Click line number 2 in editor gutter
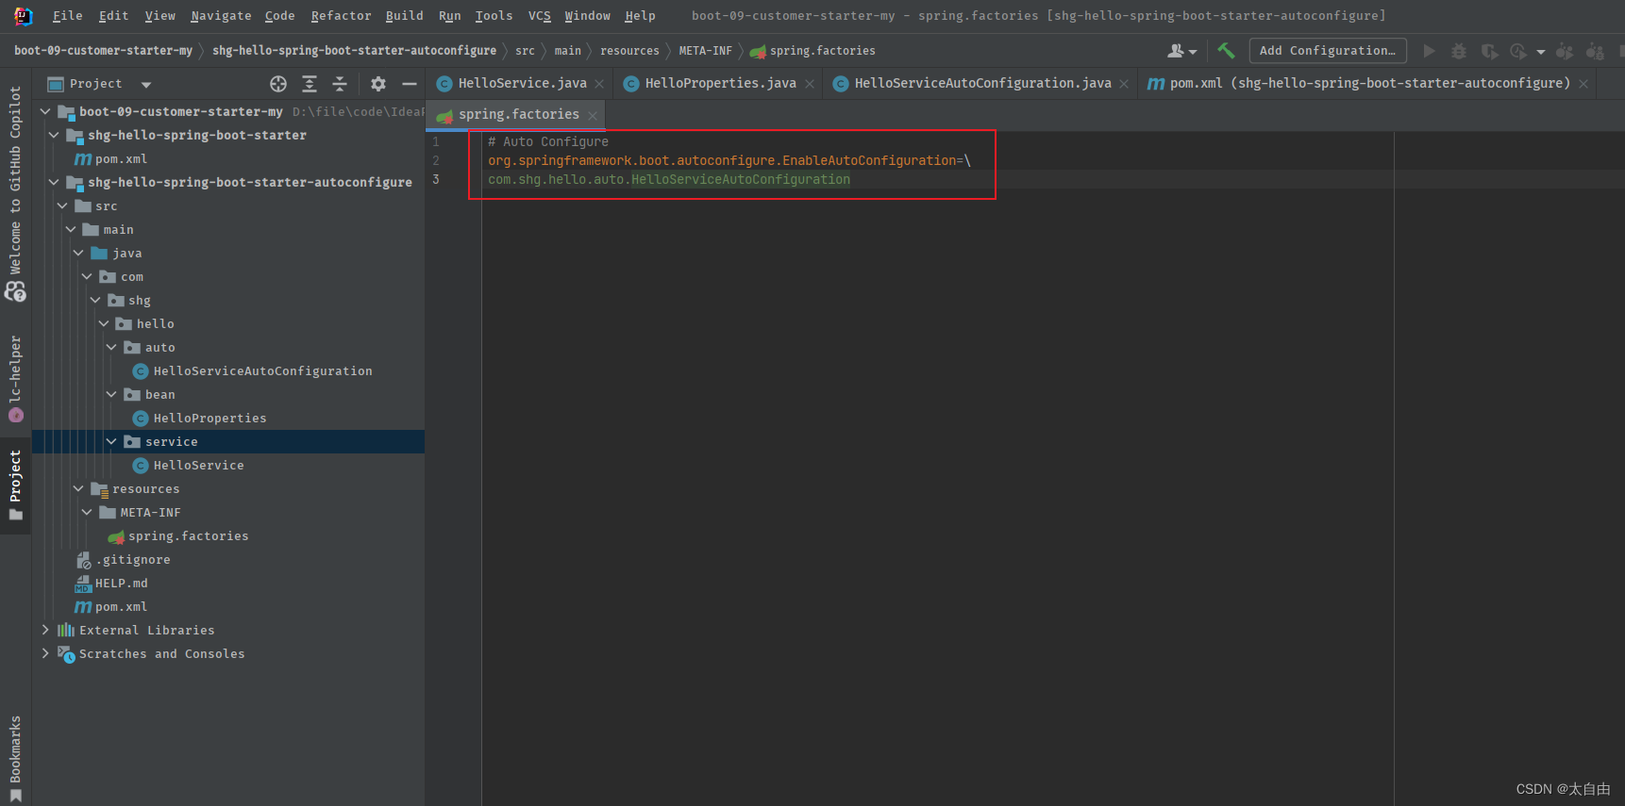The image size is (1625, 806). coord(436,160)
